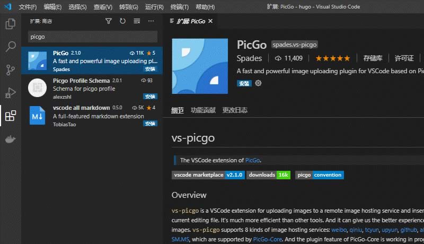Click the VS Code logo in title bar
This screenshot has height=244, width=424.
8,6
